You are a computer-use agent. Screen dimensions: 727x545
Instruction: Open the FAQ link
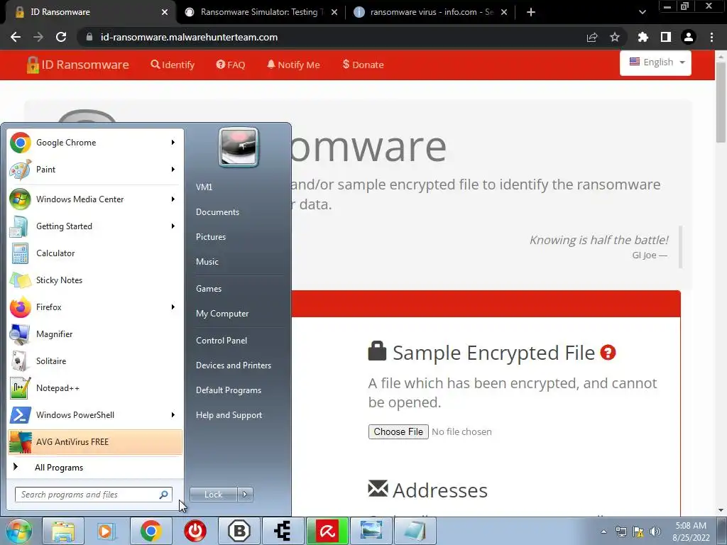point(231,65)
